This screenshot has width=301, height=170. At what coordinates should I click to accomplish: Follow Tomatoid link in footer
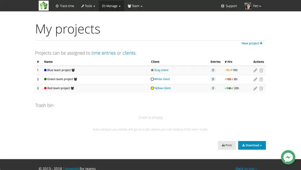pos(71,168)
